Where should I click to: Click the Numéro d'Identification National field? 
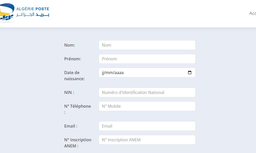click(x=147, y=92)
